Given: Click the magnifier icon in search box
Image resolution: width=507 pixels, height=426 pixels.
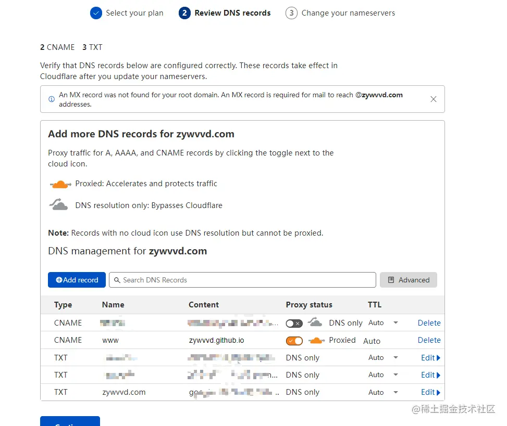Looking at the screenshot, I should (117, 280).
